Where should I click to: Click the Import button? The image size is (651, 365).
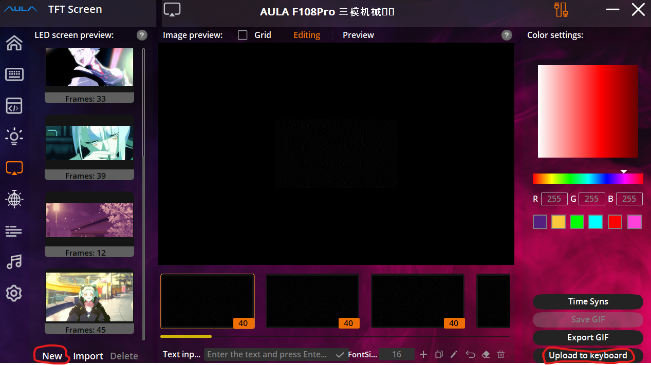(88, 356)
